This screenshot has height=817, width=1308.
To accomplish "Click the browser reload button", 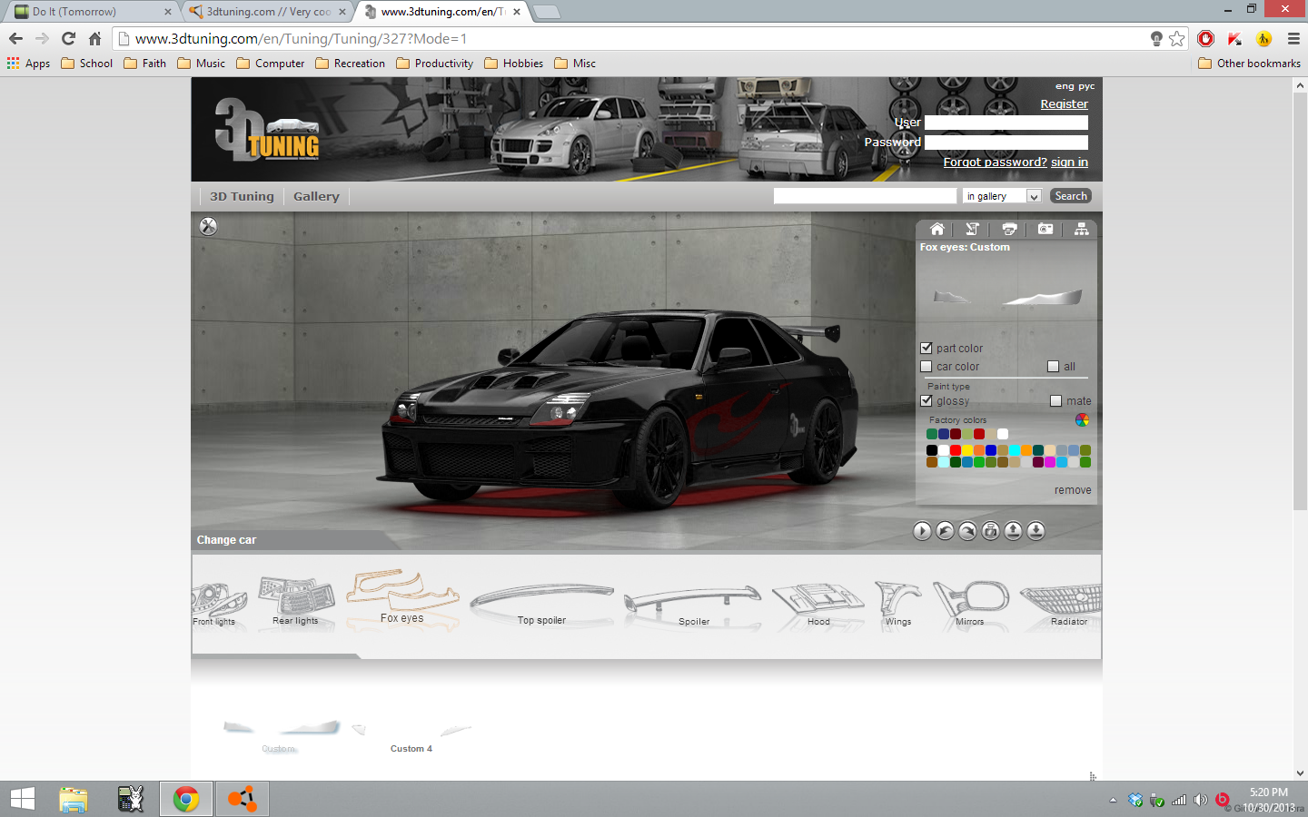I will [x=68, y=38].
